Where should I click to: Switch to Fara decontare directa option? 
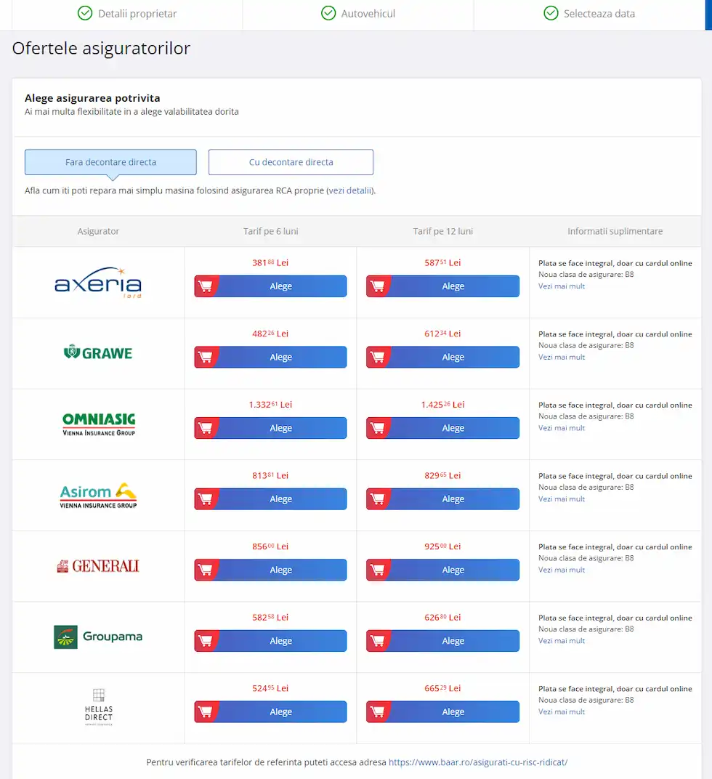point(111,162)
